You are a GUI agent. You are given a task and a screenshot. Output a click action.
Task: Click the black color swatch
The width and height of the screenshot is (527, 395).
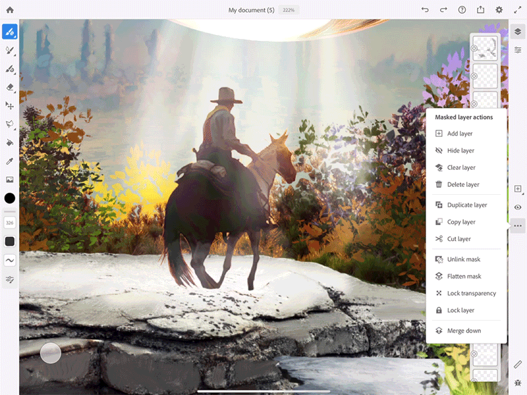(10, 198)
